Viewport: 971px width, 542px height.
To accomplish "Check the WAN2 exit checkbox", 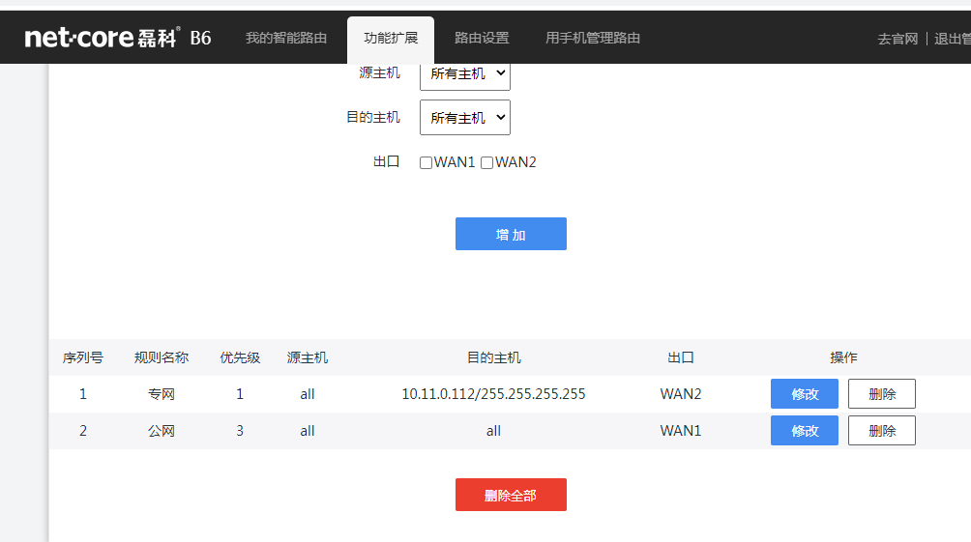I will point(486,162).
